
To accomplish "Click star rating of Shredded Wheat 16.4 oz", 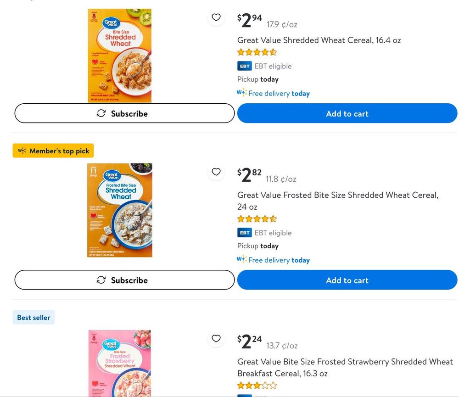I will point(257,52).
